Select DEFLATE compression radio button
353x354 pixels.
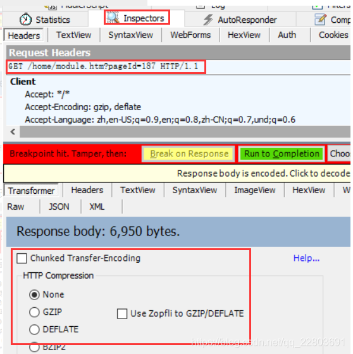(34, 329)
